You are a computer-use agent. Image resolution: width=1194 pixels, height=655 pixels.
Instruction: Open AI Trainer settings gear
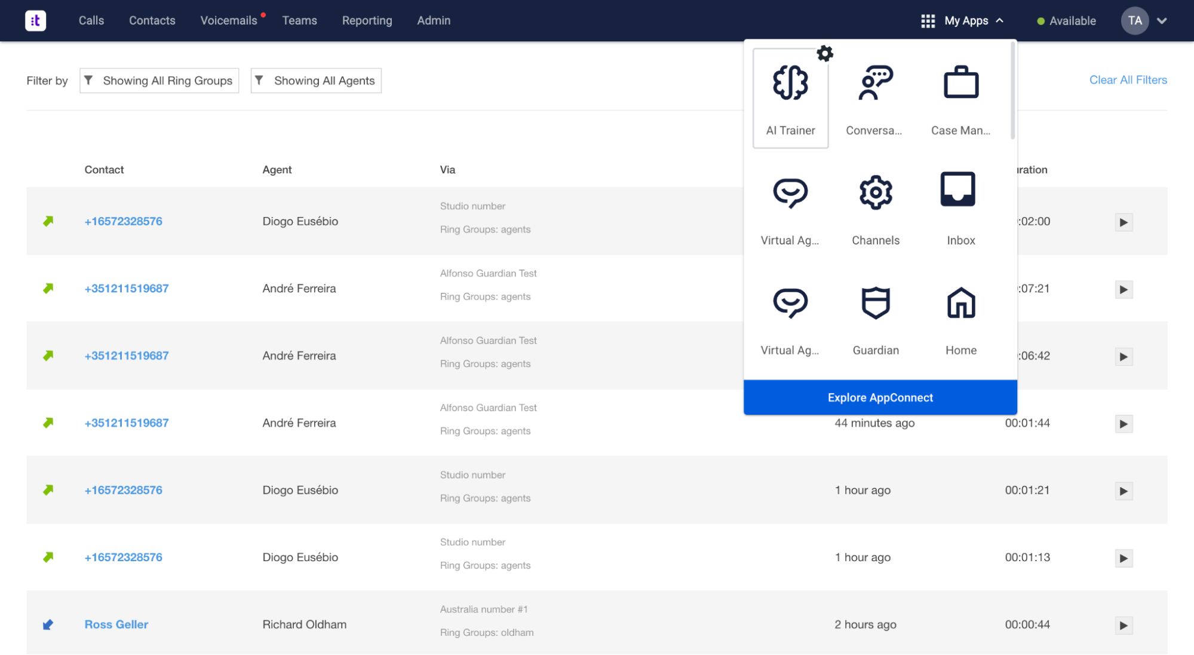825,54
